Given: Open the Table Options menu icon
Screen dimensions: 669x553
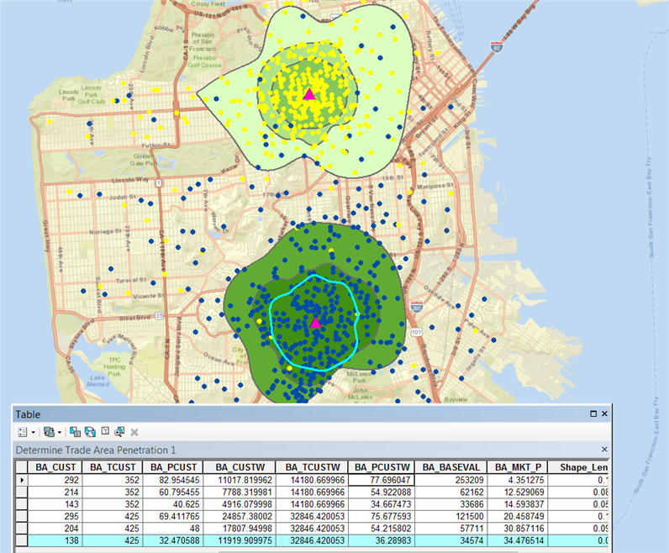Looking at the screenshot, I should (23, 432).
